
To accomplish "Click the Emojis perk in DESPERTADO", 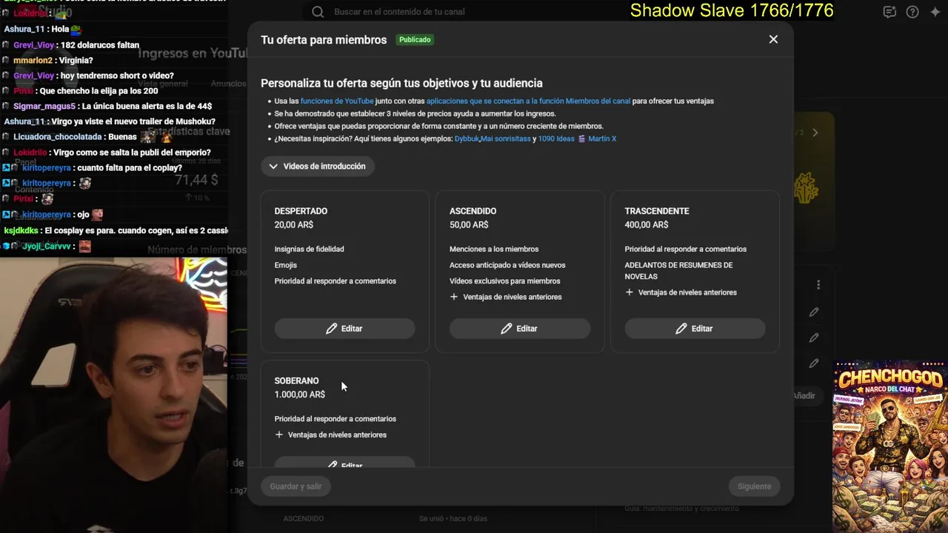I will [x=286, y=265].
